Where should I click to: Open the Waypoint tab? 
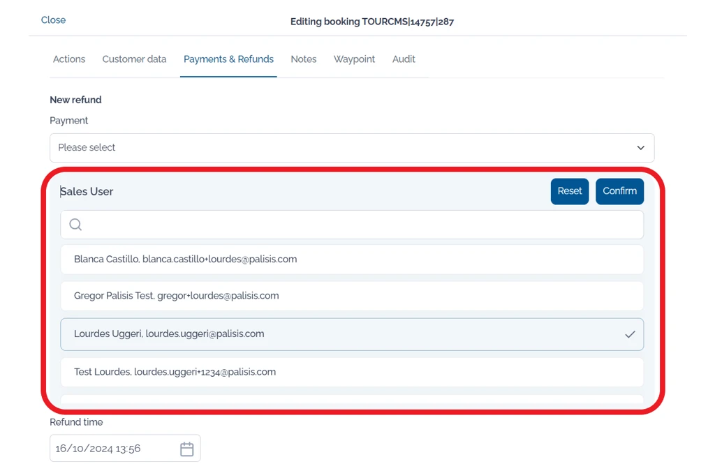[x=354, y=59]
